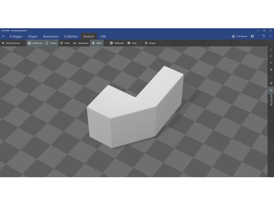Click the redo arrow
Image resolution: width=274 pixels, height=205 pixels.
[x=271, y=36]
